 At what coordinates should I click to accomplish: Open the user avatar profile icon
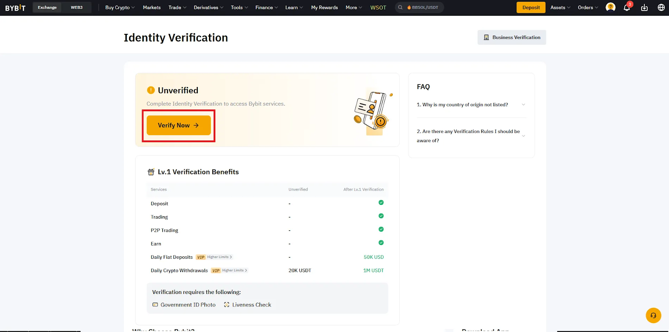pyautogui.click(x=610, y=7)
